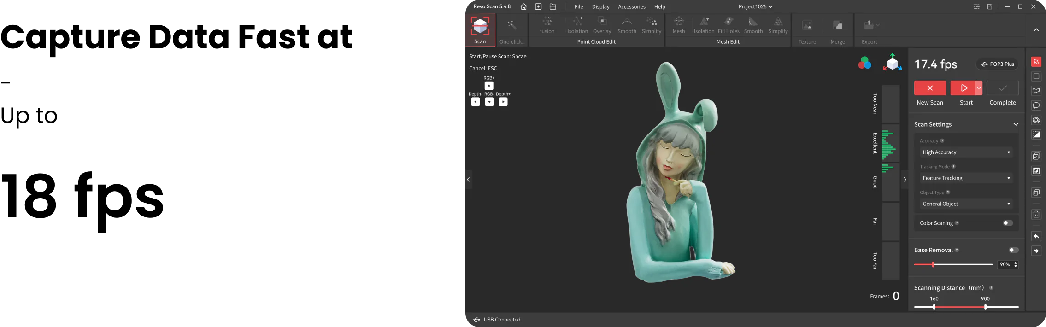Viewport: 1046px width, 327px height.
Task: Open the folder icon in title bar
Action: 553,6
